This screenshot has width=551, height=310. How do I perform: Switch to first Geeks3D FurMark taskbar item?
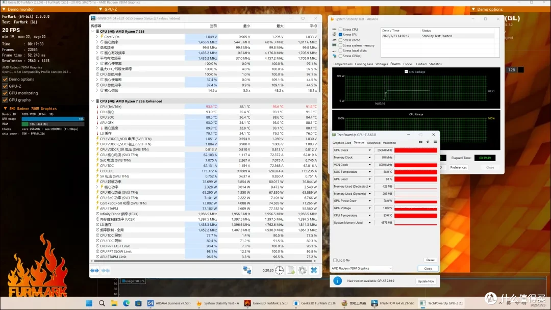pos(266,303)
